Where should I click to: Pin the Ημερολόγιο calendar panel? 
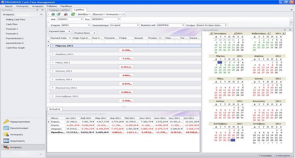pos(285,29)
